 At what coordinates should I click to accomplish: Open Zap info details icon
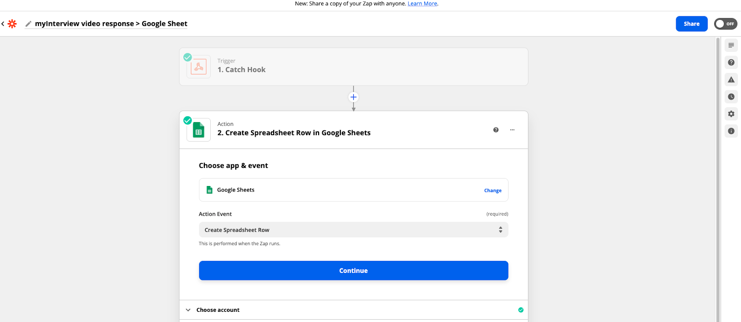(731, 131)
